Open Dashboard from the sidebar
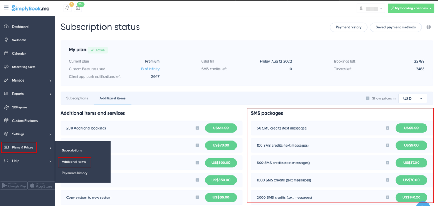This screenshot has width=438, height=206. click(20, 27)
